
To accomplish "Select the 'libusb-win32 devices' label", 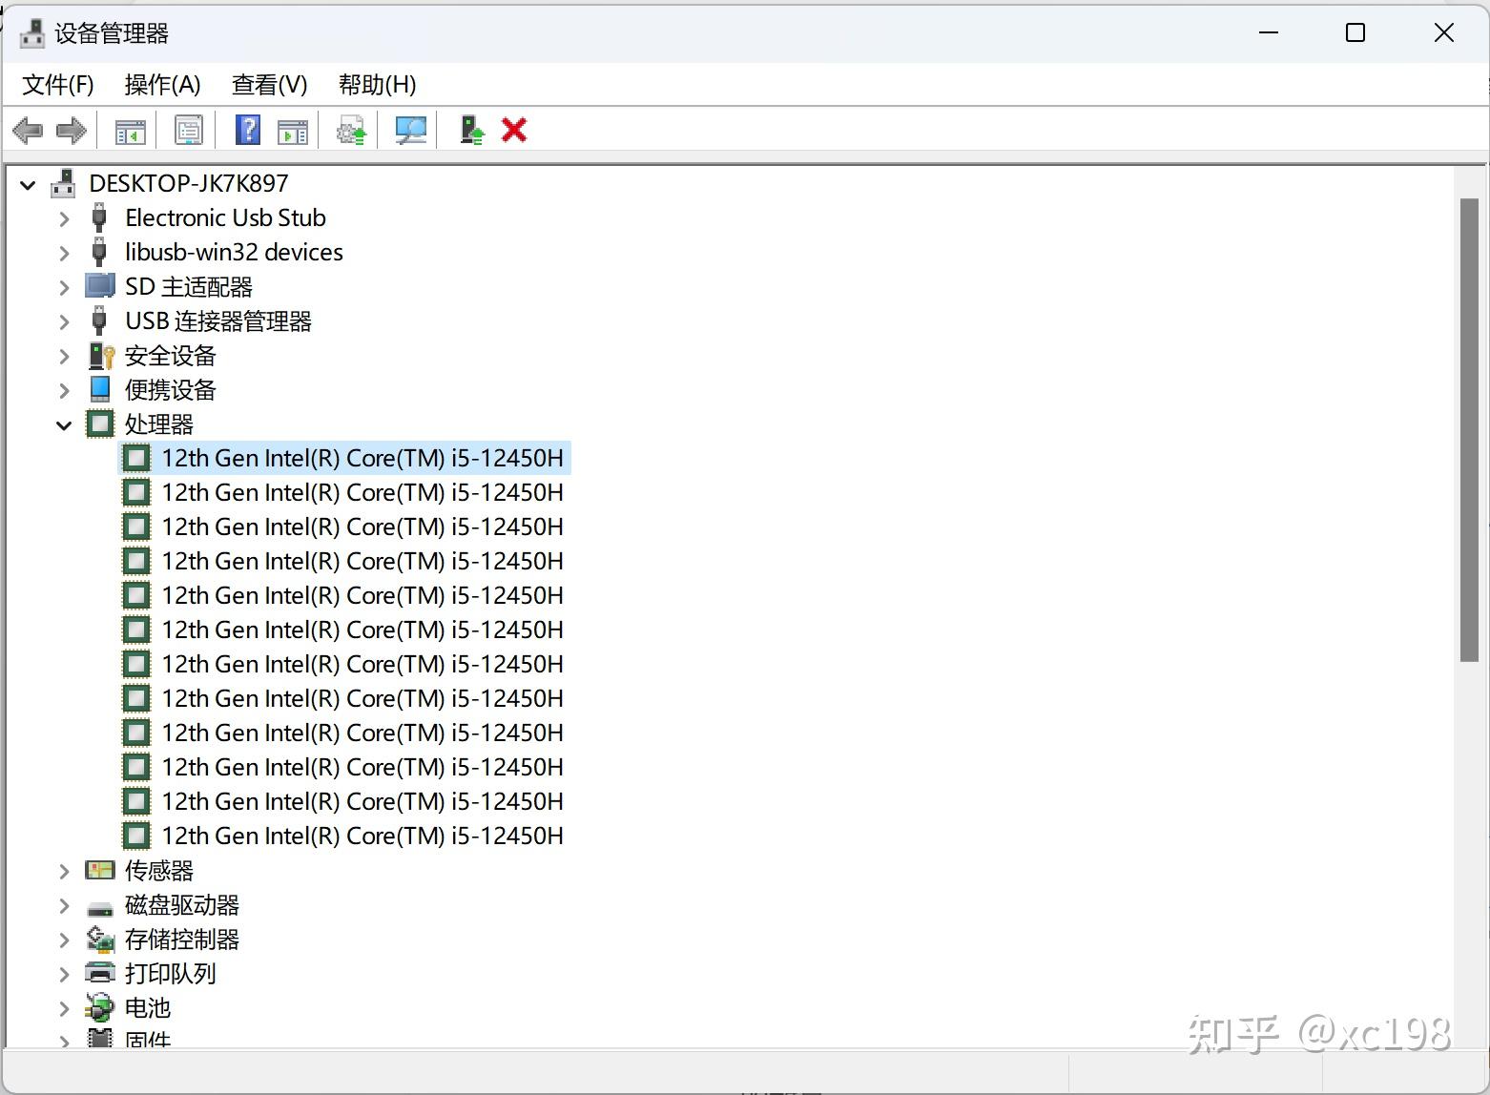I will click(x=234, y=252).
